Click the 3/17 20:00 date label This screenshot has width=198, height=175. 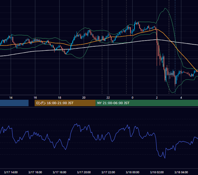84,172
